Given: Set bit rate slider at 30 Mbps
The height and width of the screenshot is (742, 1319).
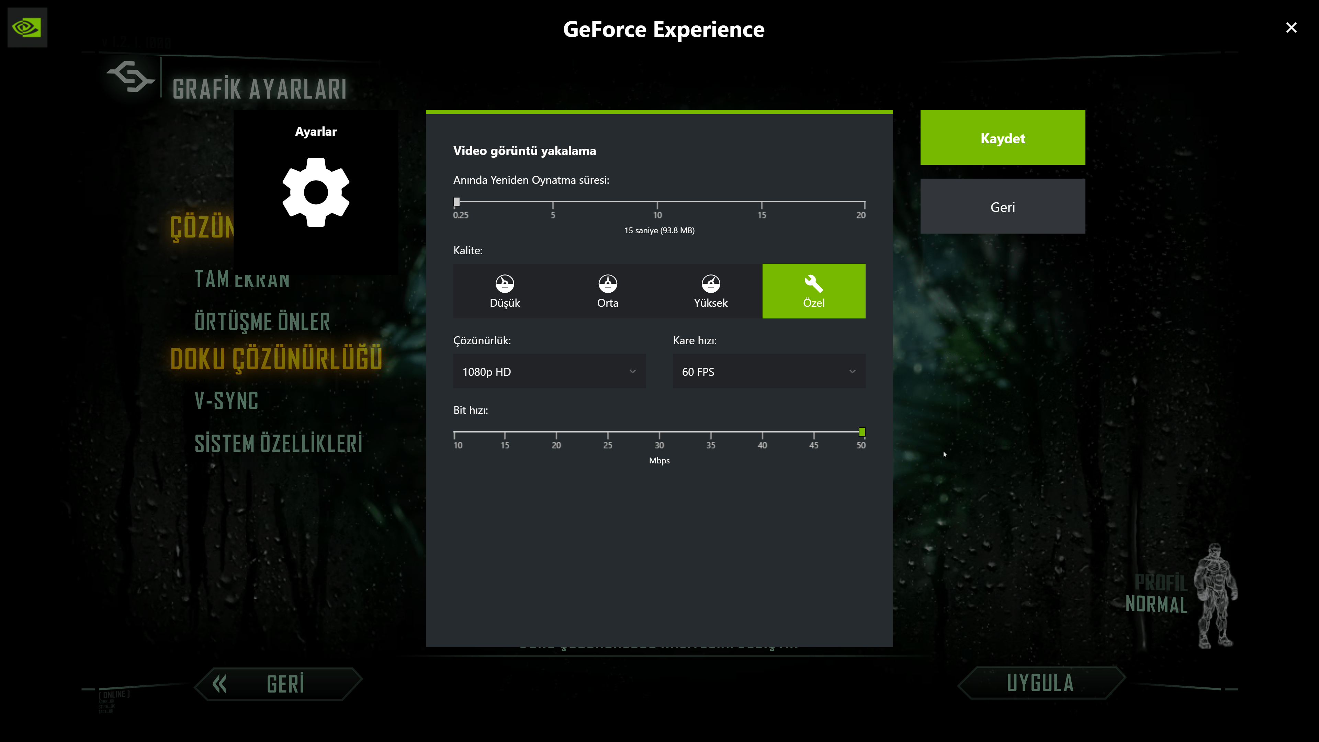Looking at the screenshot, I should [659, 432].
